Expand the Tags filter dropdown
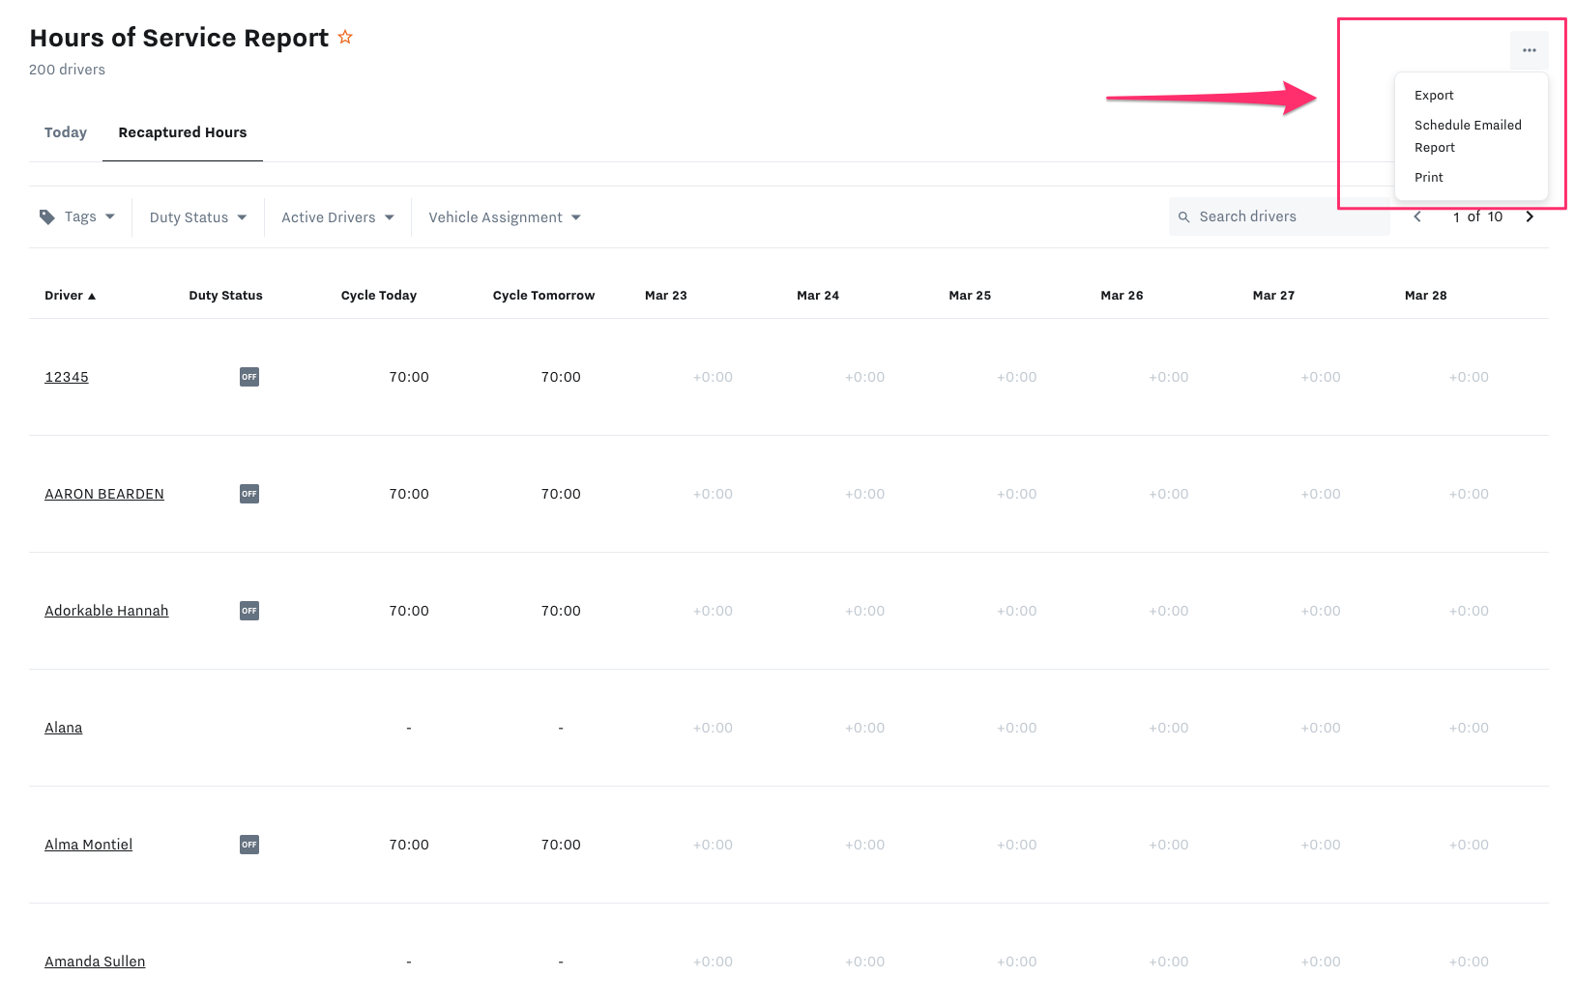 77,217
